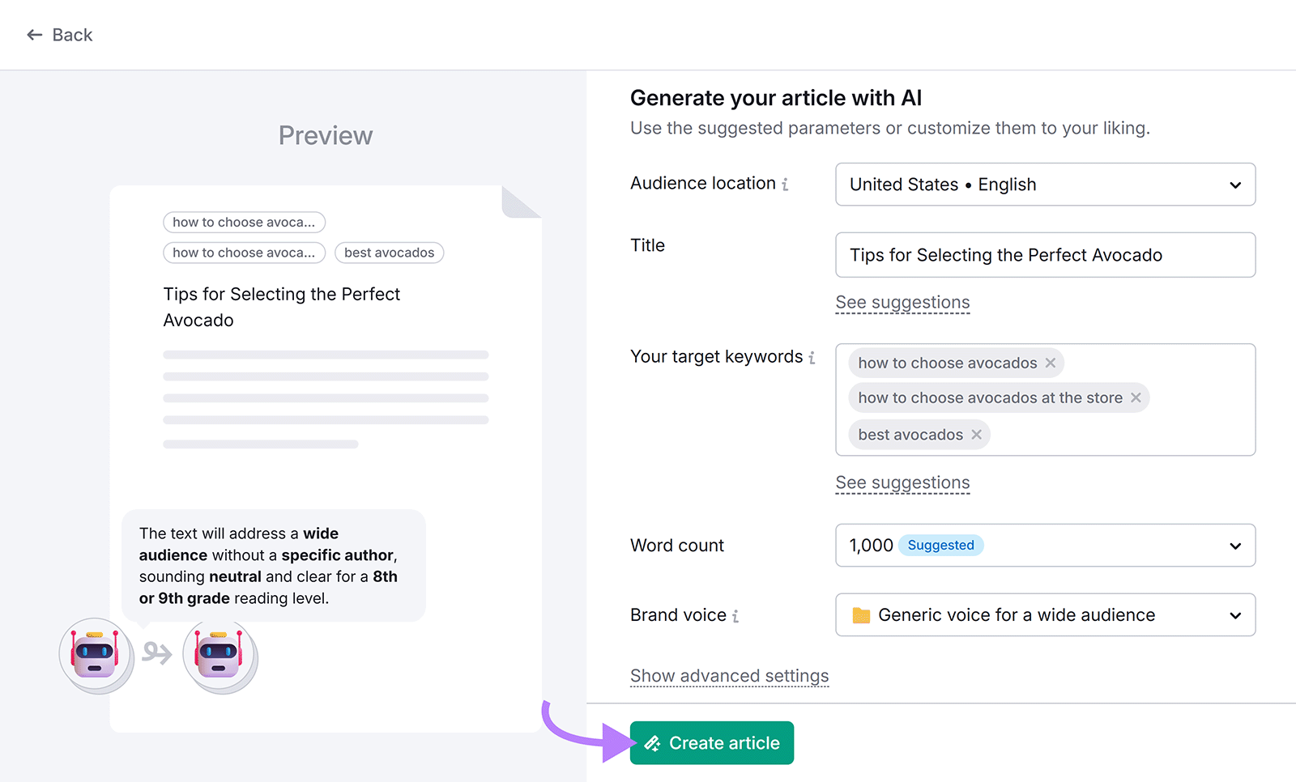Click the Create article button
This screenshot has height=782, width=1296.
click(x=711, y=742)
